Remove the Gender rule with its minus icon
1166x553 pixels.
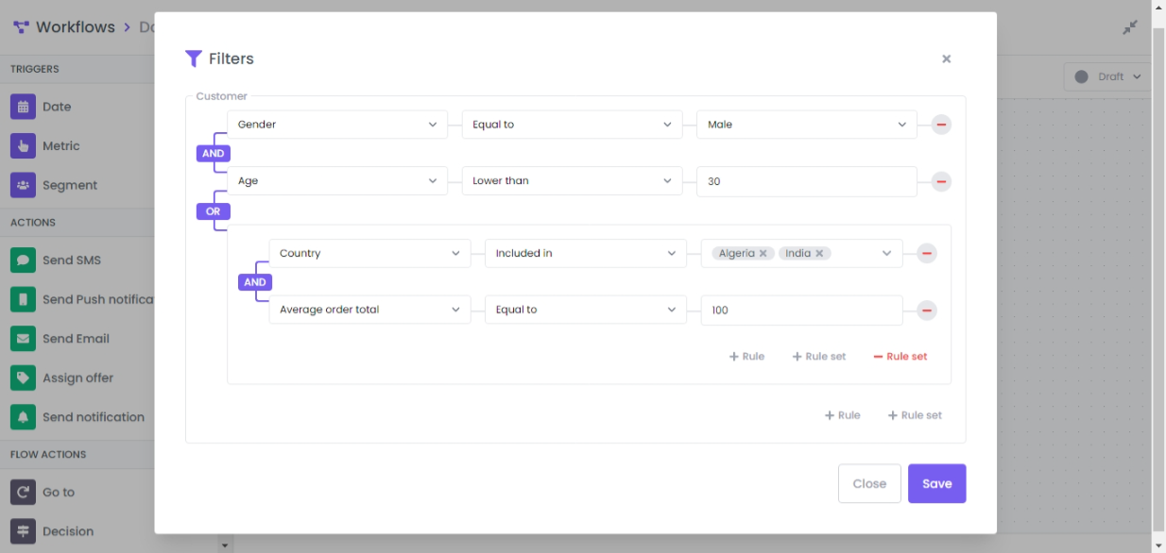[941, 125]
